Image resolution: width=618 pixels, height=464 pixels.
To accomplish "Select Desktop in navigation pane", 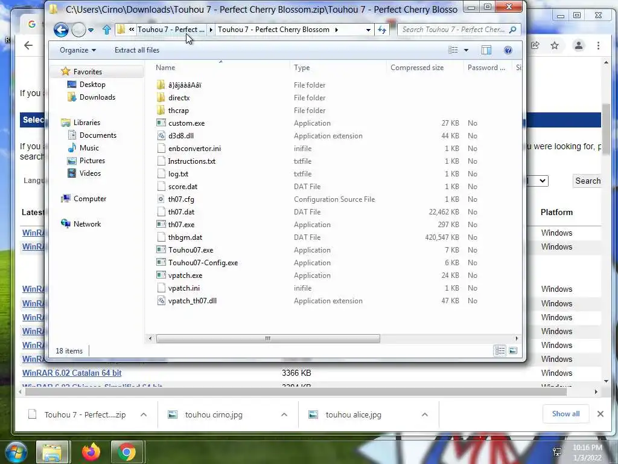I will [92, 85].
